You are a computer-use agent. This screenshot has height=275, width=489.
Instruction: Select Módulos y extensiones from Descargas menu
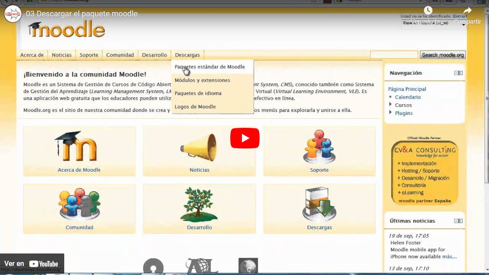point(202,80)
